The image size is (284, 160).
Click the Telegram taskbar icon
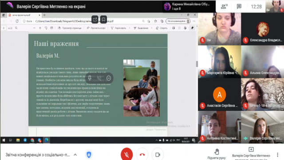(x=25, y=140)
